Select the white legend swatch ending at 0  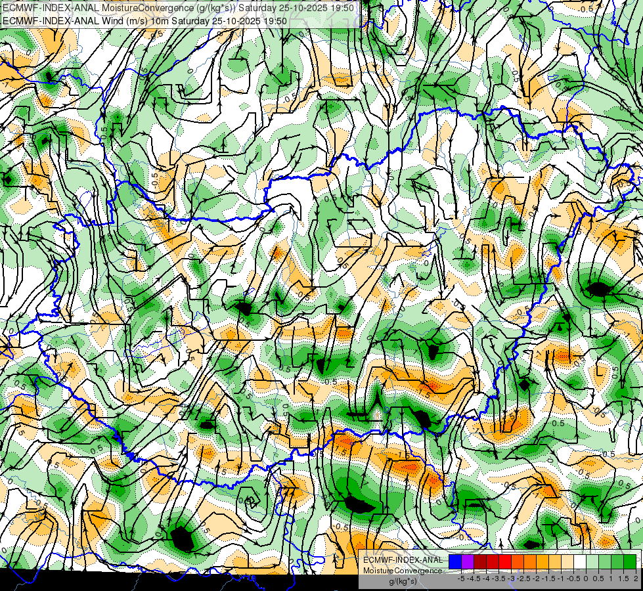pyautogui.click(x=580, y=561)
